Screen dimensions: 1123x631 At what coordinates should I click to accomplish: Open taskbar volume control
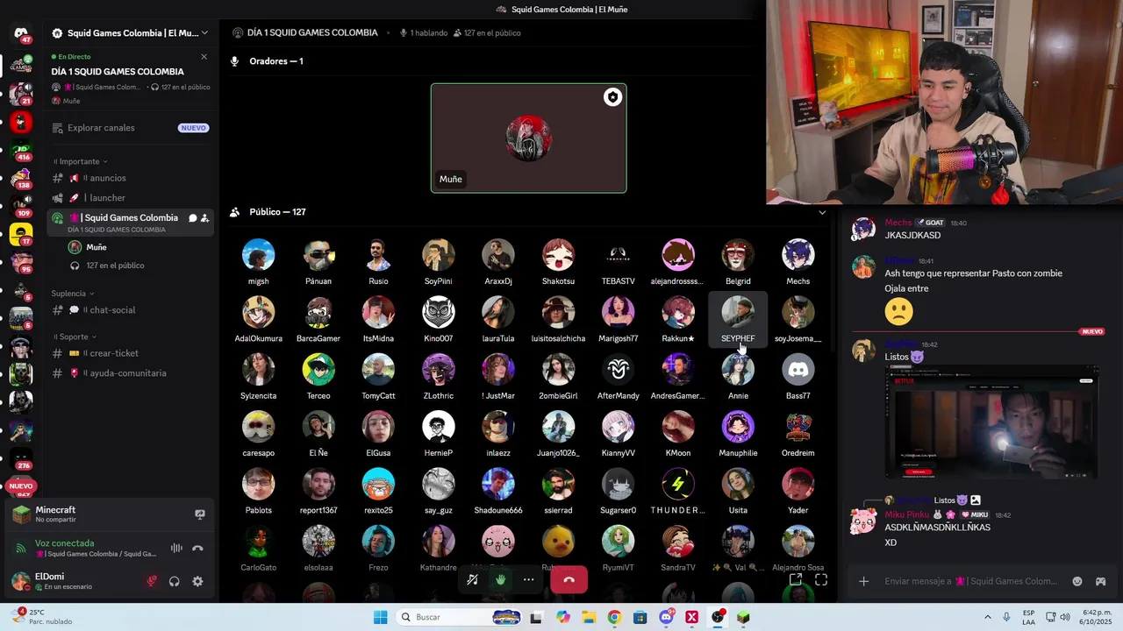click(x=1066, y=617)
